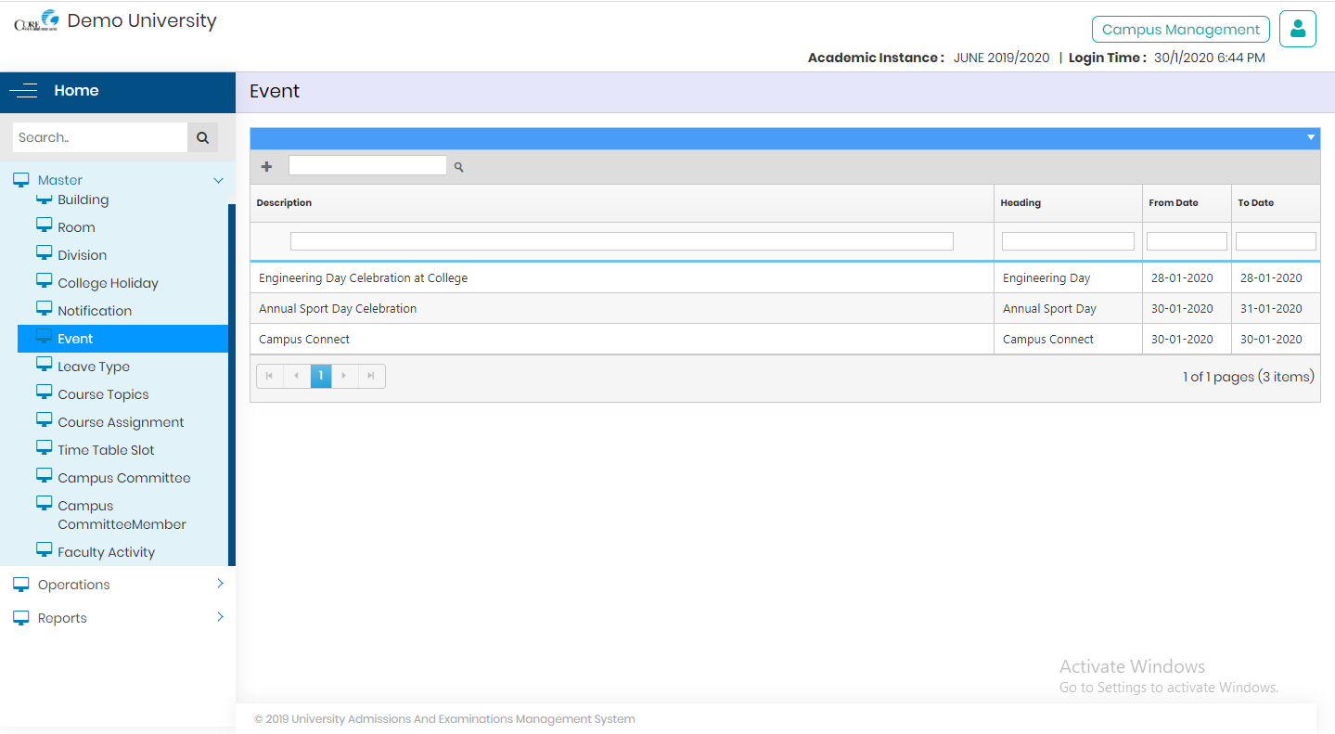Image resolution: width=1335 pixels, height=734 pixels.
Task: Click the Description column filter field
Action: (x=621, y=241)
